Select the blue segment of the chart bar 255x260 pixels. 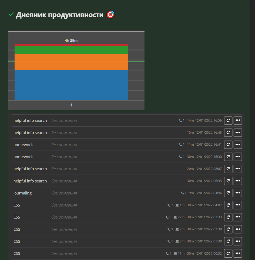pos(71,85)
